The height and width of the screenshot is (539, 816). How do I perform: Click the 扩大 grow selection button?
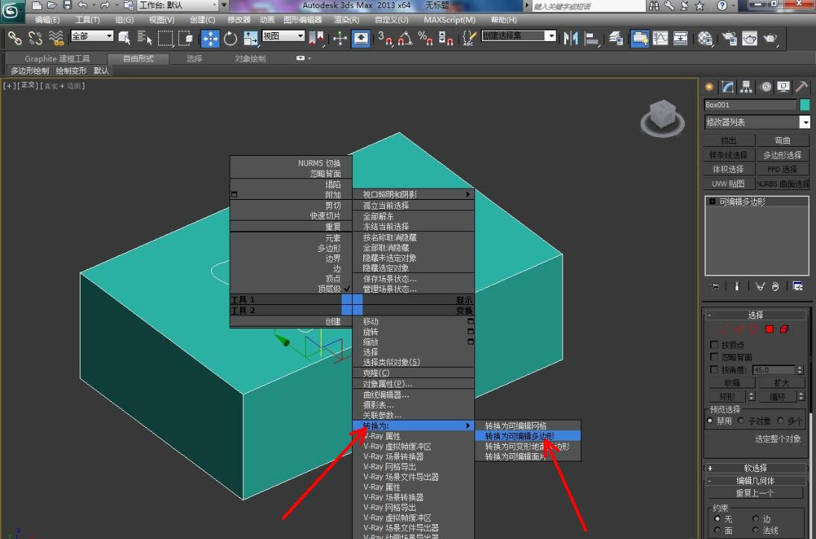pos(781,382)
